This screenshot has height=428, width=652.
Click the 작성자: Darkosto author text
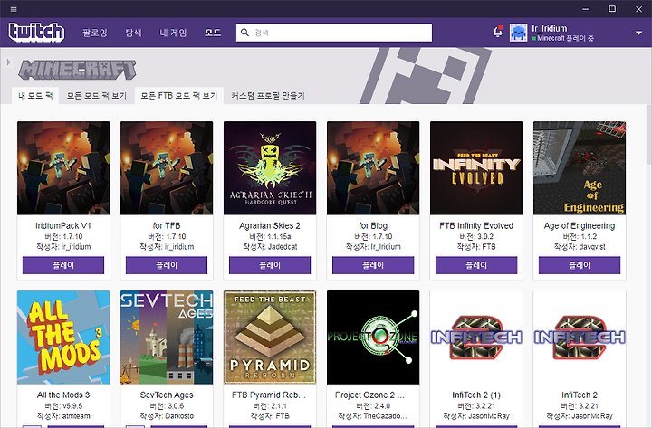point(167,416)
